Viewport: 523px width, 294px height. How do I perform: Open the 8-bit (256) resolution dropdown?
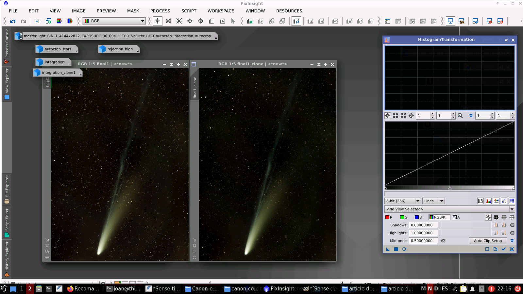tap(403, 201)
